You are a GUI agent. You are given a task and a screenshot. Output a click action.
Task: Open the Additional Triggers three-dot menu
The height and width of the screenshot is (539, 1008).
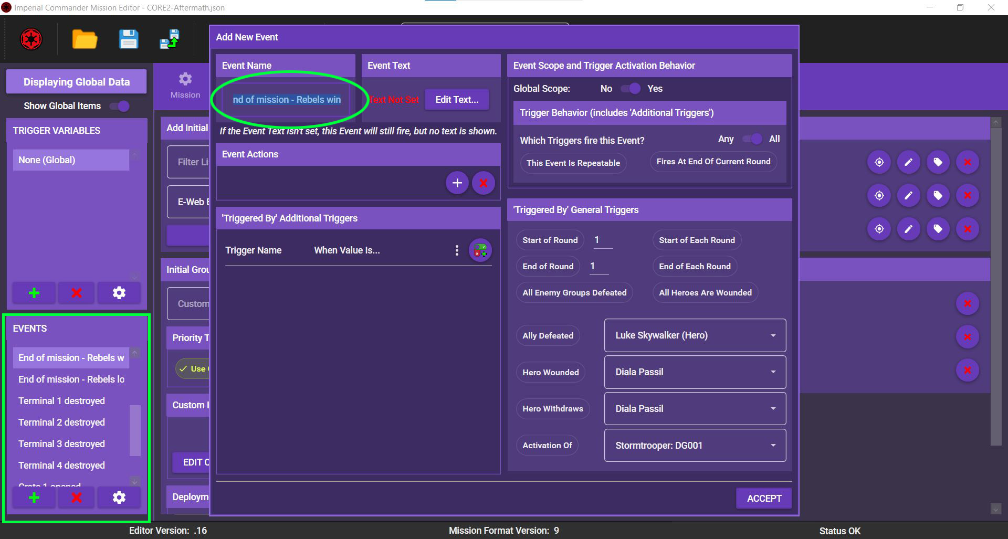[x=457, y=250]
